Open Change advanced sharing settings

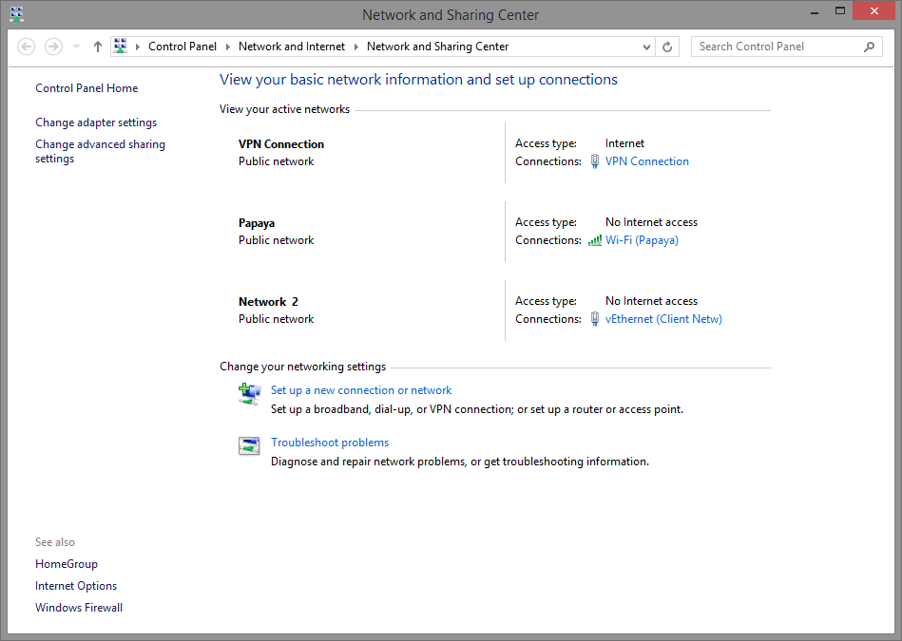click(x=100, y=151)
